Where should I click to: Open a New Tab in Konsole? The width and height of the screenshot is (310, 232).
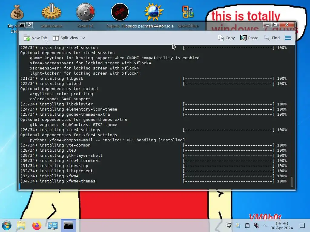pos(35,38)
